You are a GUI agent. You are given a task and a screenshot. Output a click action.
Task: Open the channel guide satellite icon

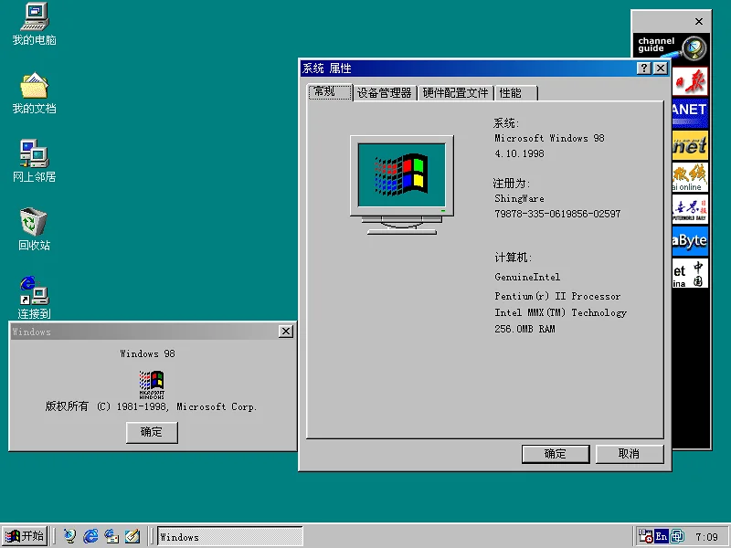[x=694, y=46]
